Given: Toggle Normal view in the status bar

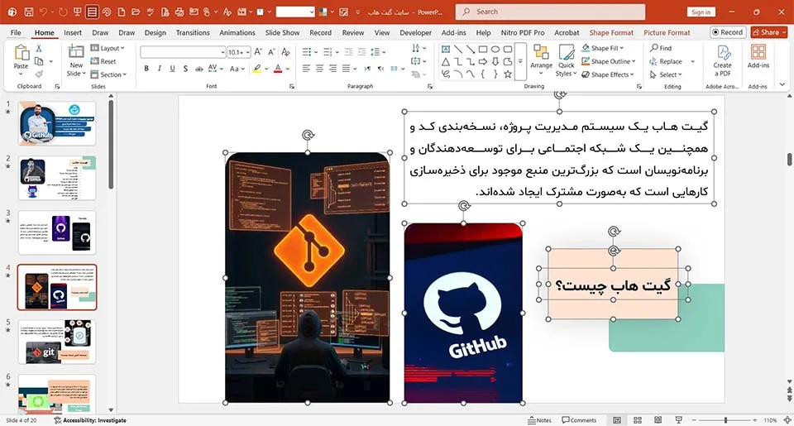Looking at the screenshot, I should (x=617, y=420).
